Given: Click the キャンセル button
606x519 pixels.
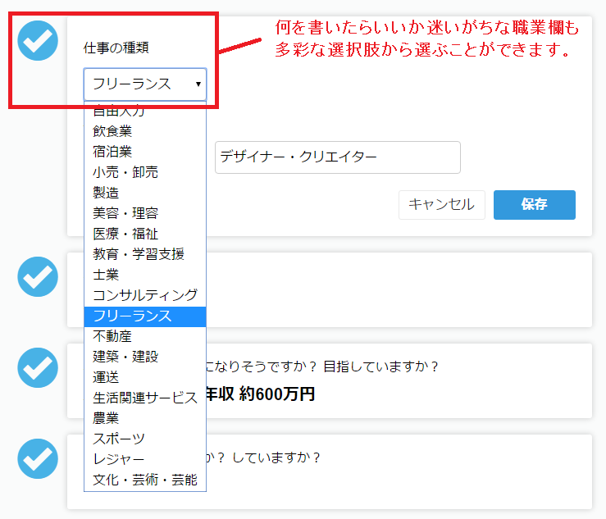Looking at the screenshot, I should coord(441,205).
